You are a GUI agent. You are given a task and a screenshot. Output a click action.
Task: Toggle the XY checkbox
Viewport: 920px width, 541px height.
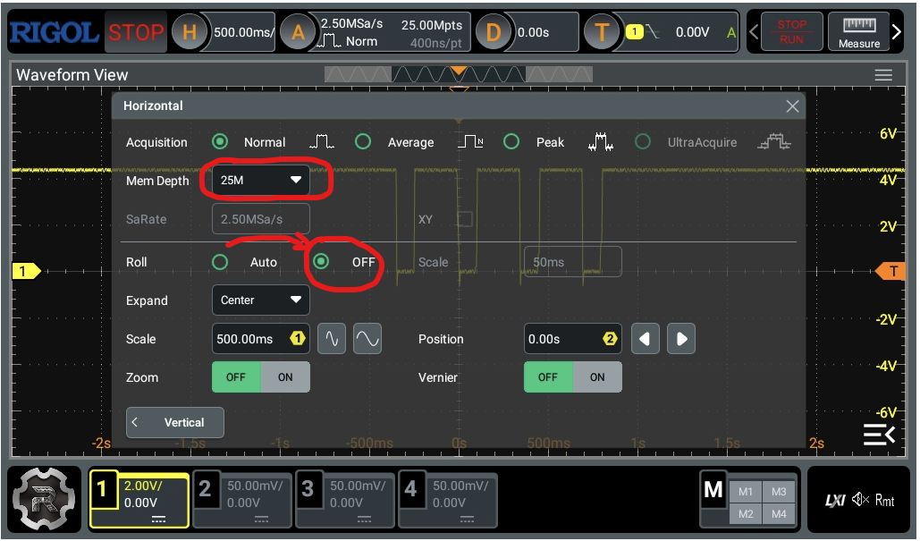pos(465,219)
